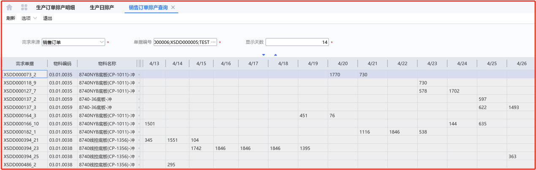Click the 295 cell under 4/14
The width and height of the screenshot is (536, 170).
point(177,165)
